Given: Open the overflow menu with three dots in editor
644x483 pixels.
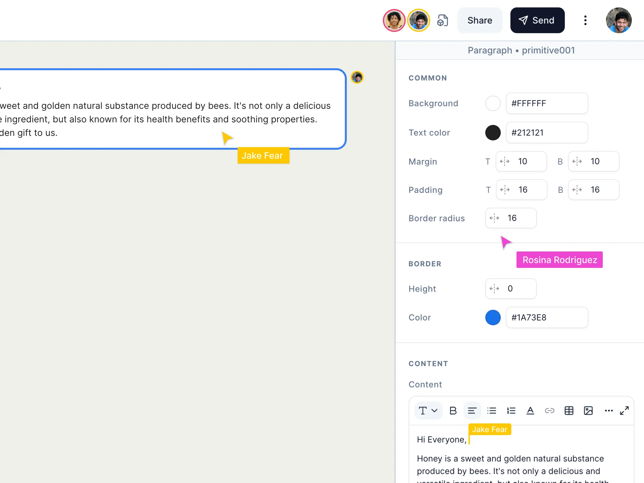Looking at the screenshot, I should tap(609, 411).
